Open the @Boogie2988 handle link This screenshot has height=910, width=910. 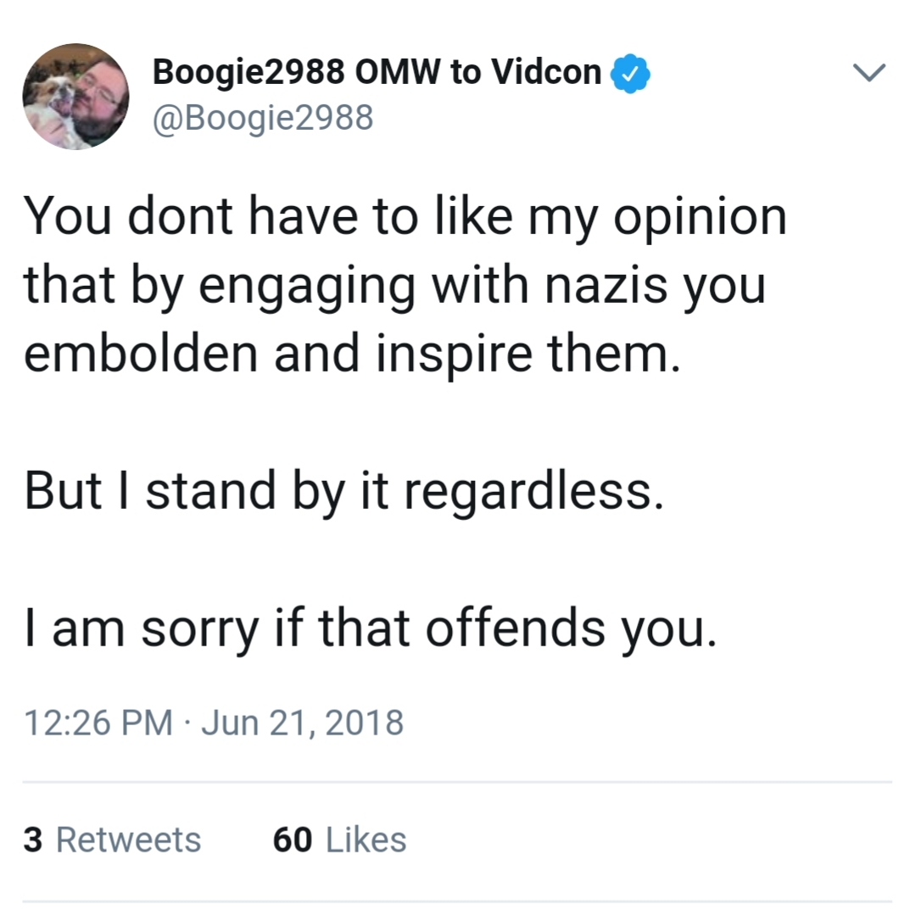(x=263, y=118)
